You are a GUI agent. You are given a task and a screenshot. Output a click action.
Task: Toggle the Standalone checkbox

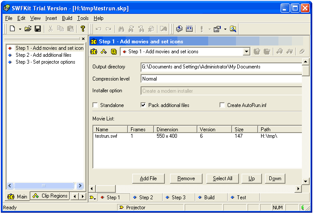point(95,105)
